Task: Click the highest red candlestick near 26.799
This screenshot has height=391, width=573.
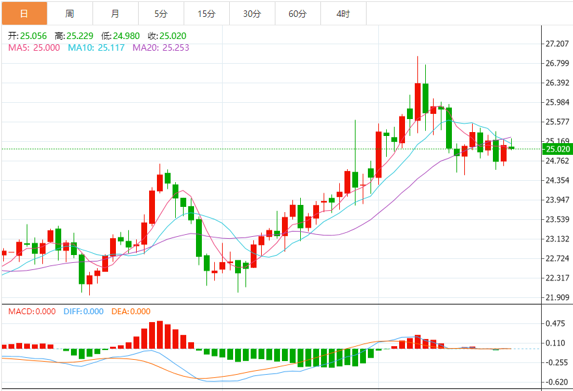Action: 417,102
